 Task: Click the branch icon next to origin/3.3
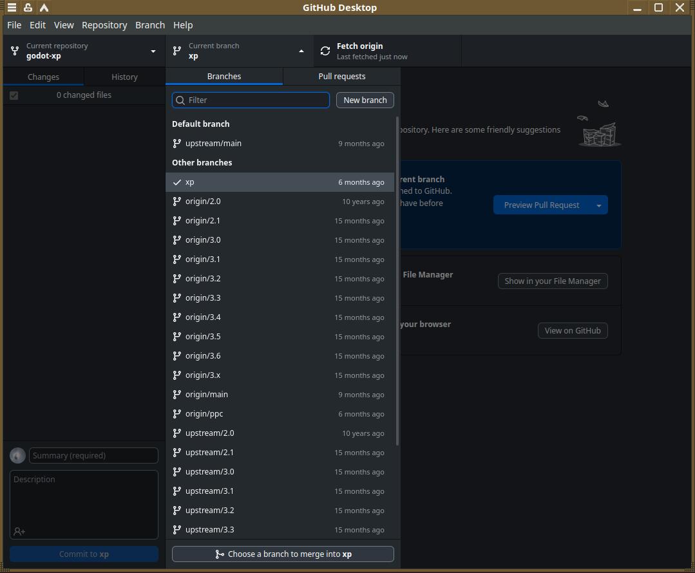[177, 298]
